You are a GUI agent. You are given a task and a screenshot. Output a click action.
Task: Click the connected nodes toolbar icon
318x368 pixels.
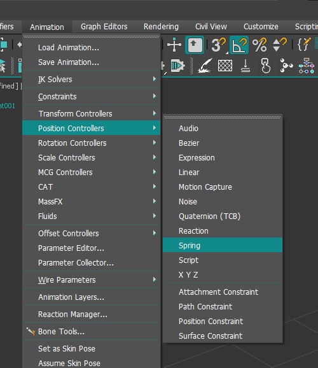(286, 66)
